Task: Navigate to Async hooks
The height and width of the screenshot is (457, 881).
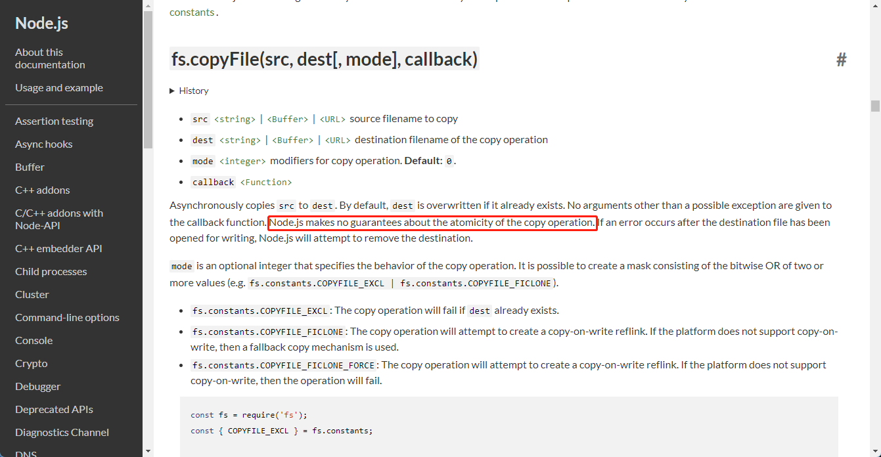Action: tap(44, 144)
